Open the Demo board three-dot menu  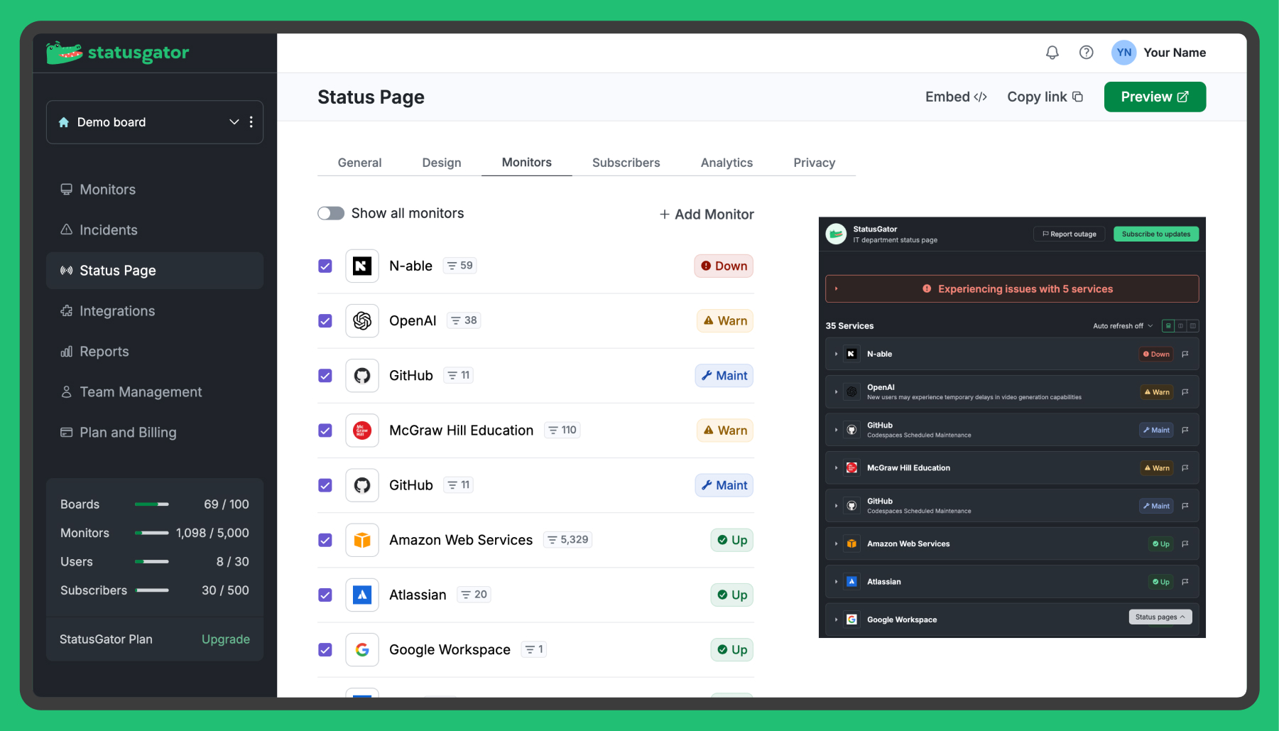pos(251,122)
